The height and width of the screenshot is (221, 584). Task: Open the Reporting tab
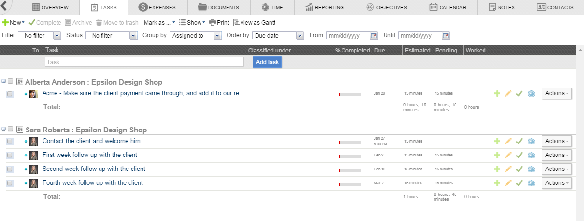(x=325, y=7)
